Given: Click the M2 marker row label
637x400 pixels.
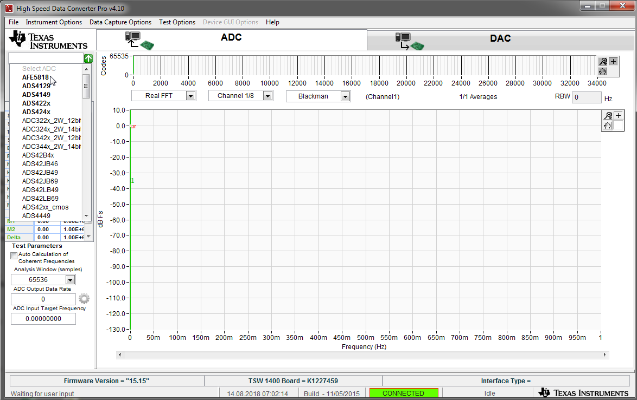Looking at the screenshot, I should pyautogui.click(x=11, y=229).
